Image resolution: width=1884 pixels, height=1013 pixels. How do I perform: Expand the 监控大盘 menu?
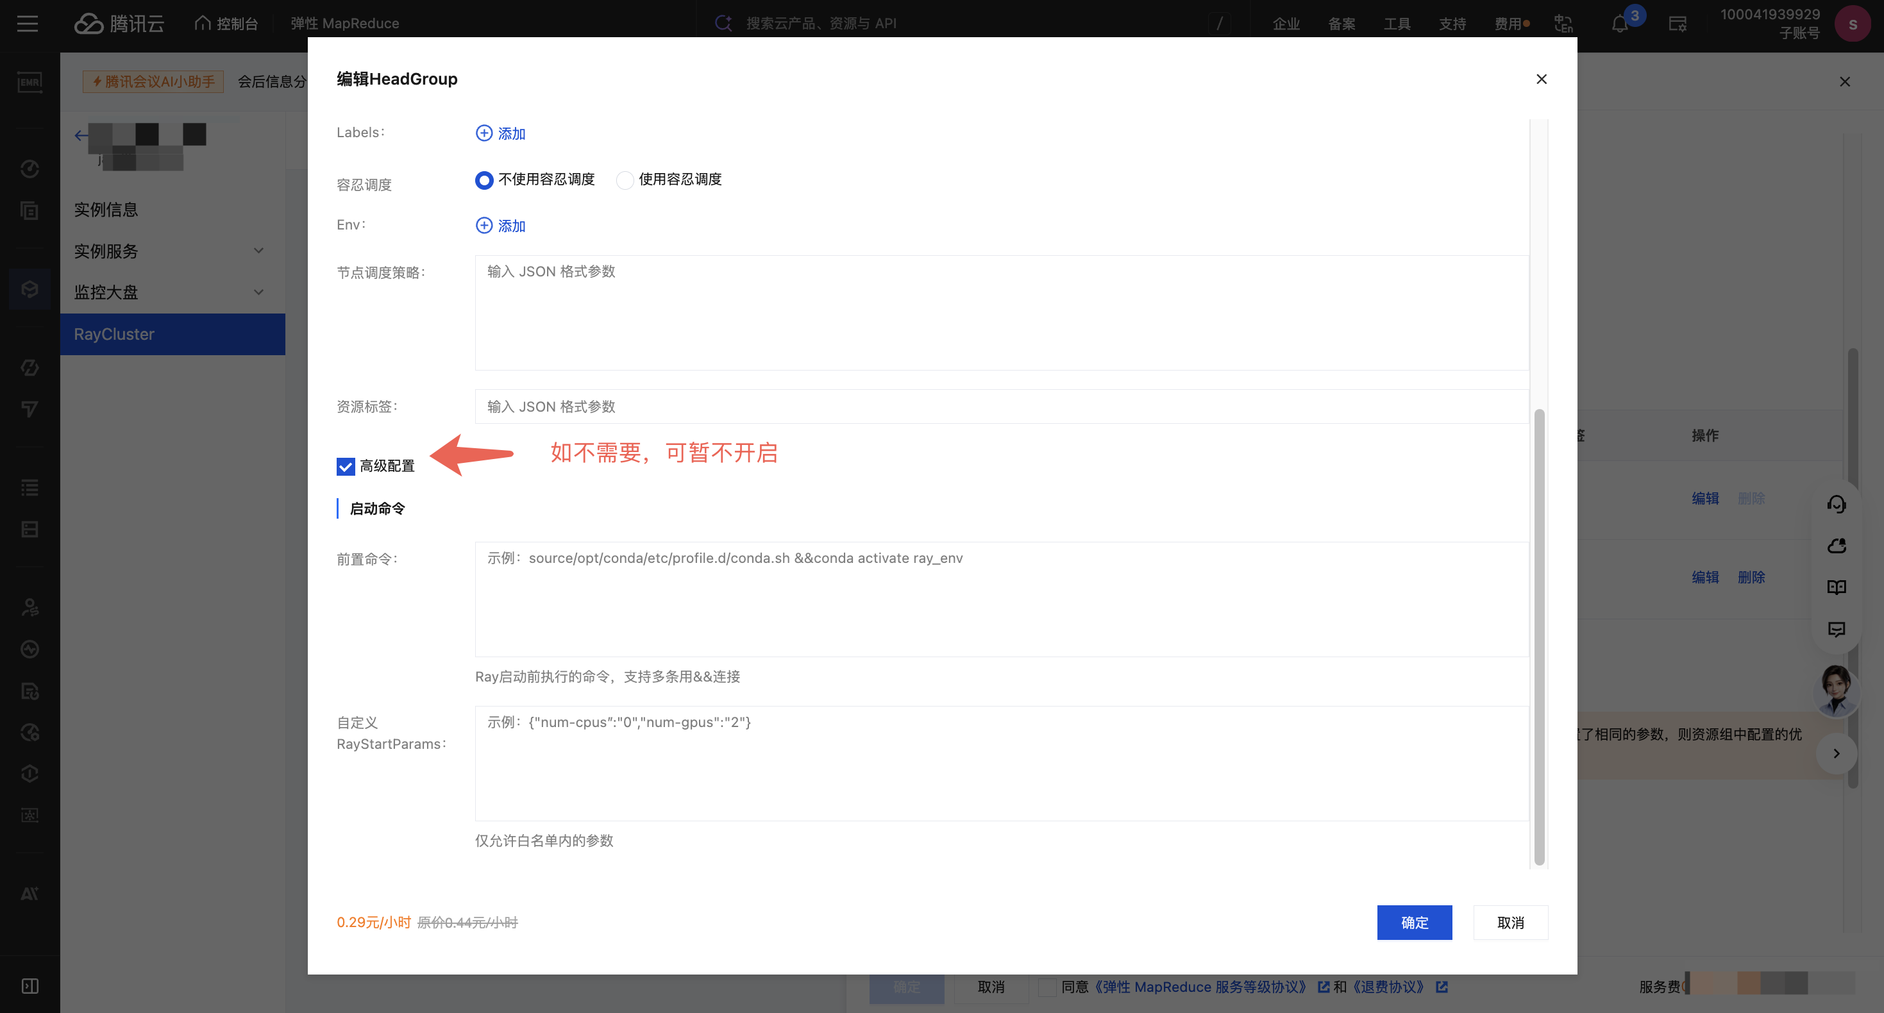pos(172,292)
